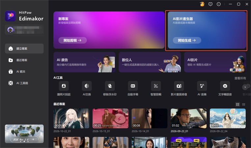
Task: Switch recent projects to list view
Action: [x=244, y=104]
